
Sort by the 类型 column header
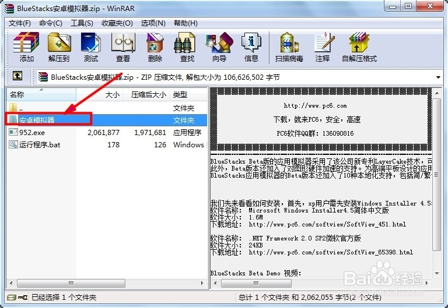188,94
